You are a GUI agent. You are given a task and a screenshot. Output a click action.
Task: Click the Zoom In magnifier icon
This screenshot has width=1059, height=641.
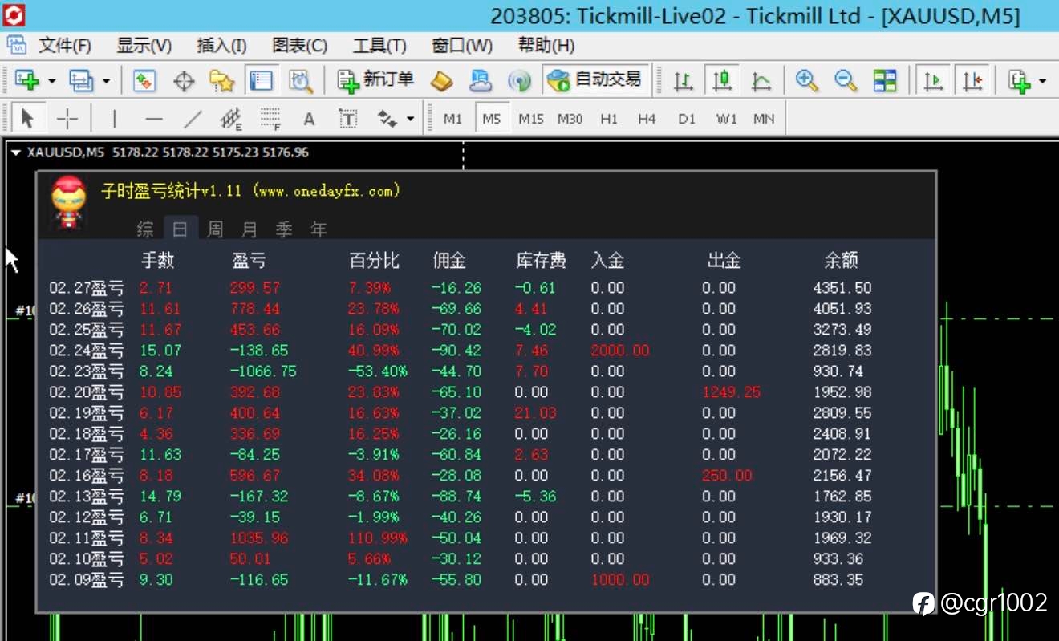click(806, 80)
